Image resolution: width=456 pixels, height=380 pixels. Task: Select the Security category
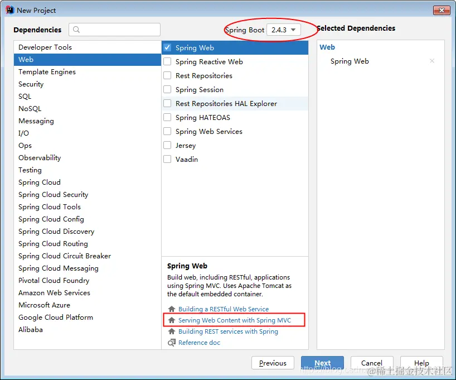88,84
